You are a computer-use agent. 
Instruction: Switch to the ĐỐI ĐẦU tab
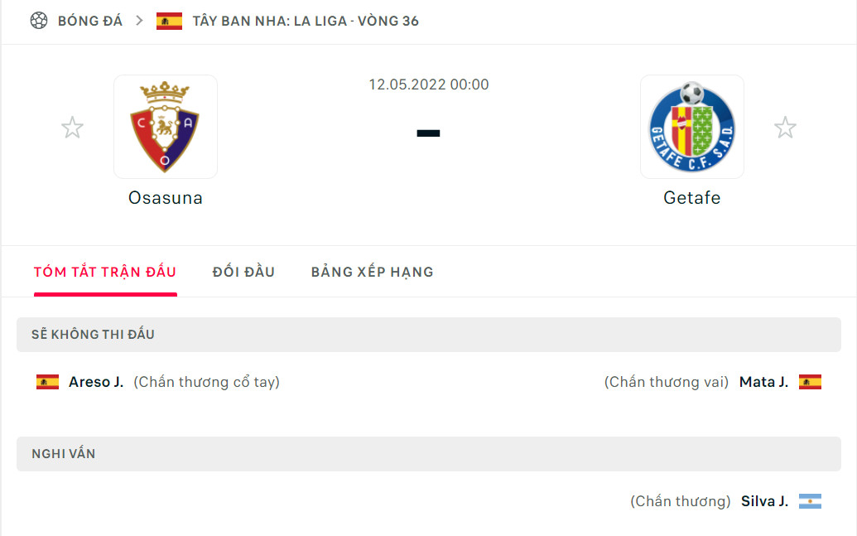click(243, 271)
